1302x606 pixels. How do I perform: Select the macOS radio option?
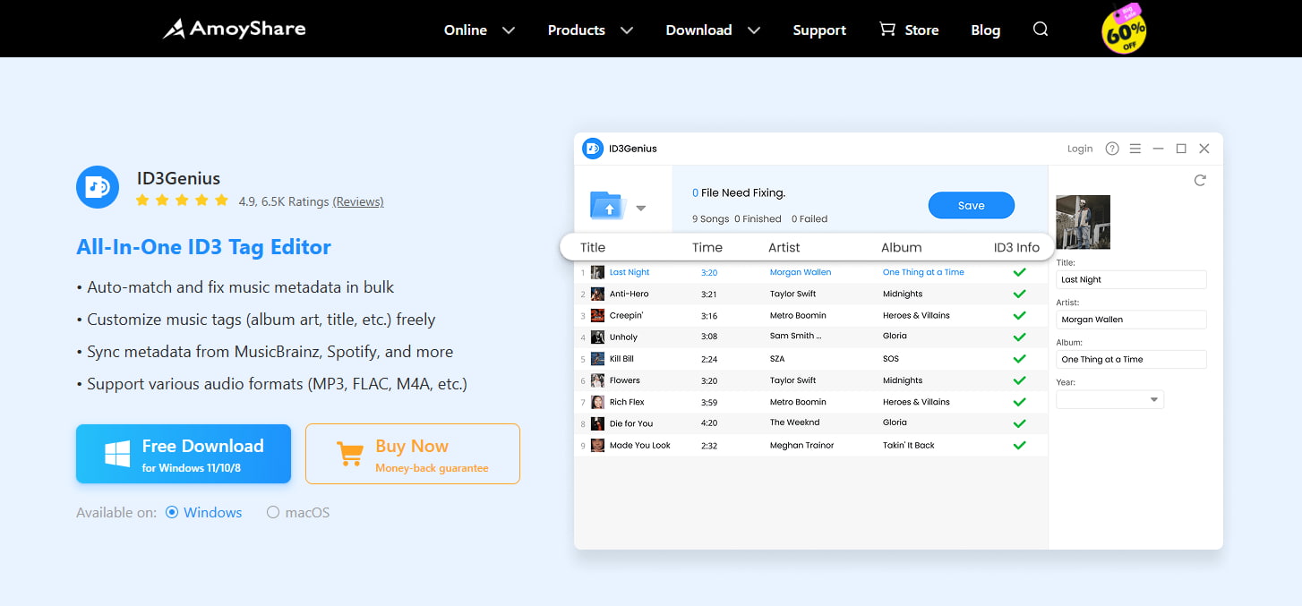coord(273,513)
